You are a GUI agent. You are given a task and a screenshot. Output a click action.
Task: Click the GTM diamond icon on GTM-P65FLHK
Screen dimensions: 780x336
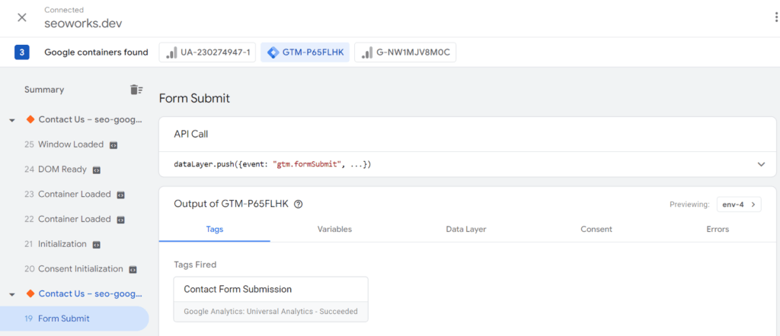[273, 52]
